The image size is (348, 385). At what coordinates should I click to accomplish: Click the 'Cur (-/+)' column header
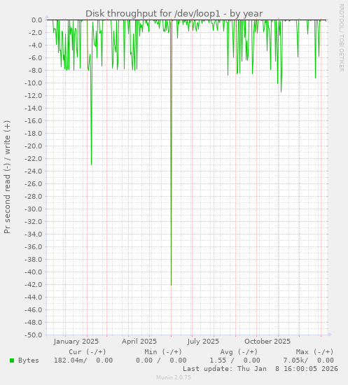tap(88, 352)
